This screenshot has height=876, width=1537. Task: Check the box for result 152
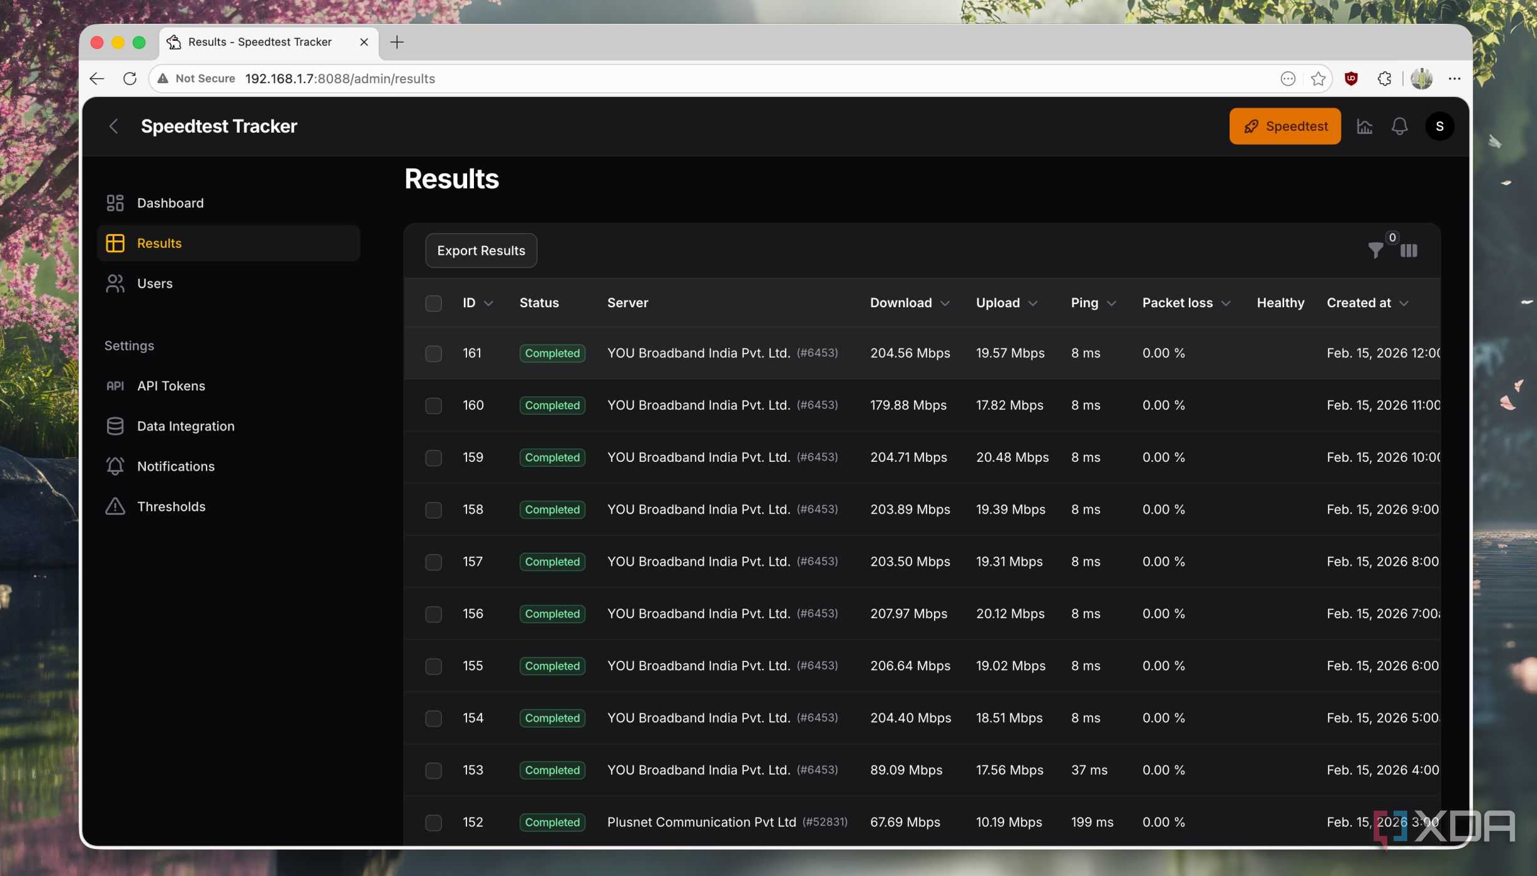[433, 822]
